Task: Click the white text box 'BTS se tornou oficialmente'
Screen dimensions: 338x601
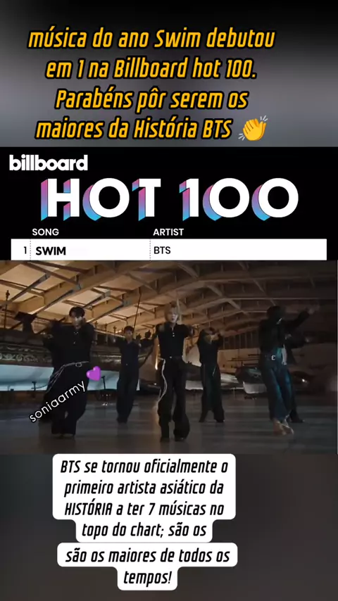Action: [x=144, y=467]
